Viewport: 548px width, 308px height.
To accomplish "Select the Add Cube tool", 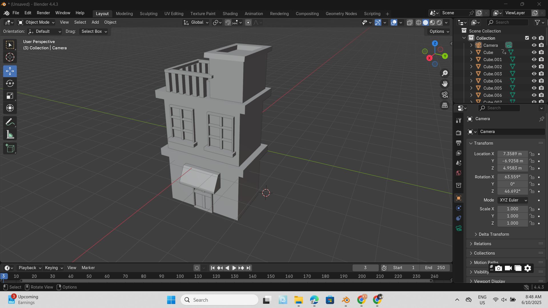I will click(x=10, y=148).
